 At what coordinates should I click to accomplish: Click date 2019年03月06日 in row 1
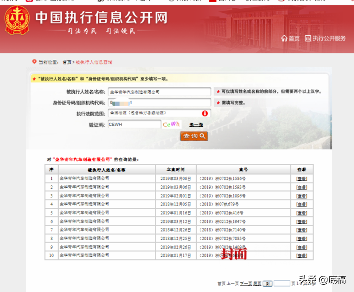pos(176,178)
